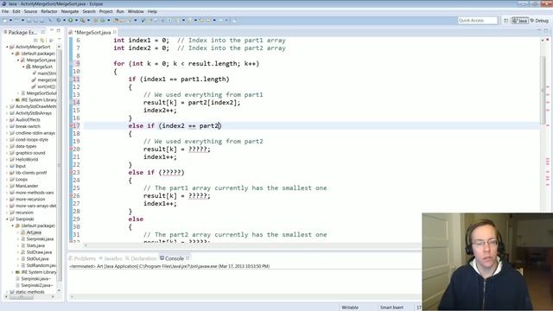Open the Project menu
This screenshot has width=553, height=311.
[105, 11]
